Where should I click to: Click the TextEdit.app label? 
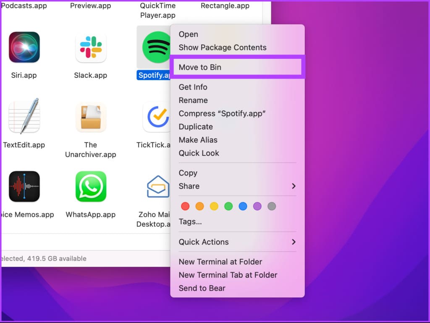pyautogui.click(x=24, y=145)
